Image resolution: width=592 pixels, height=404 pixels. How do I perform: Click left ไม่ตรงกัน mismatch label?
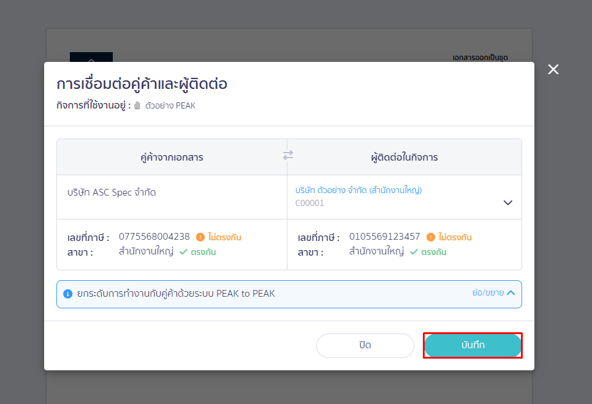click(224, 237)
